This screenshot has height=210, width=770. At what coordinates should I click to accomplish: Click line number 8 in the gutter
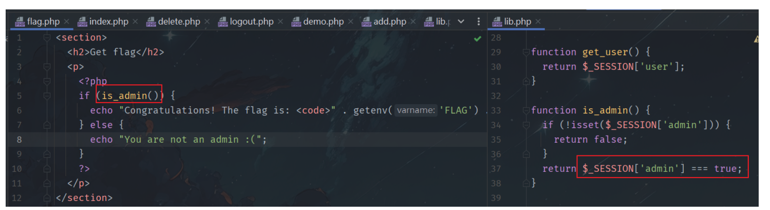click(x=19, y=140)
